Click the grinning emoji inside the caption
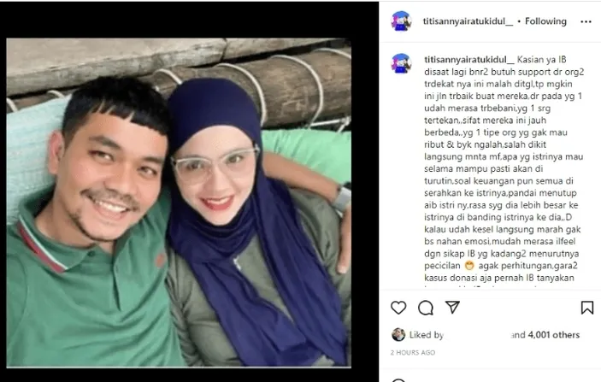 pyautogui.click(x=469, y=266)
